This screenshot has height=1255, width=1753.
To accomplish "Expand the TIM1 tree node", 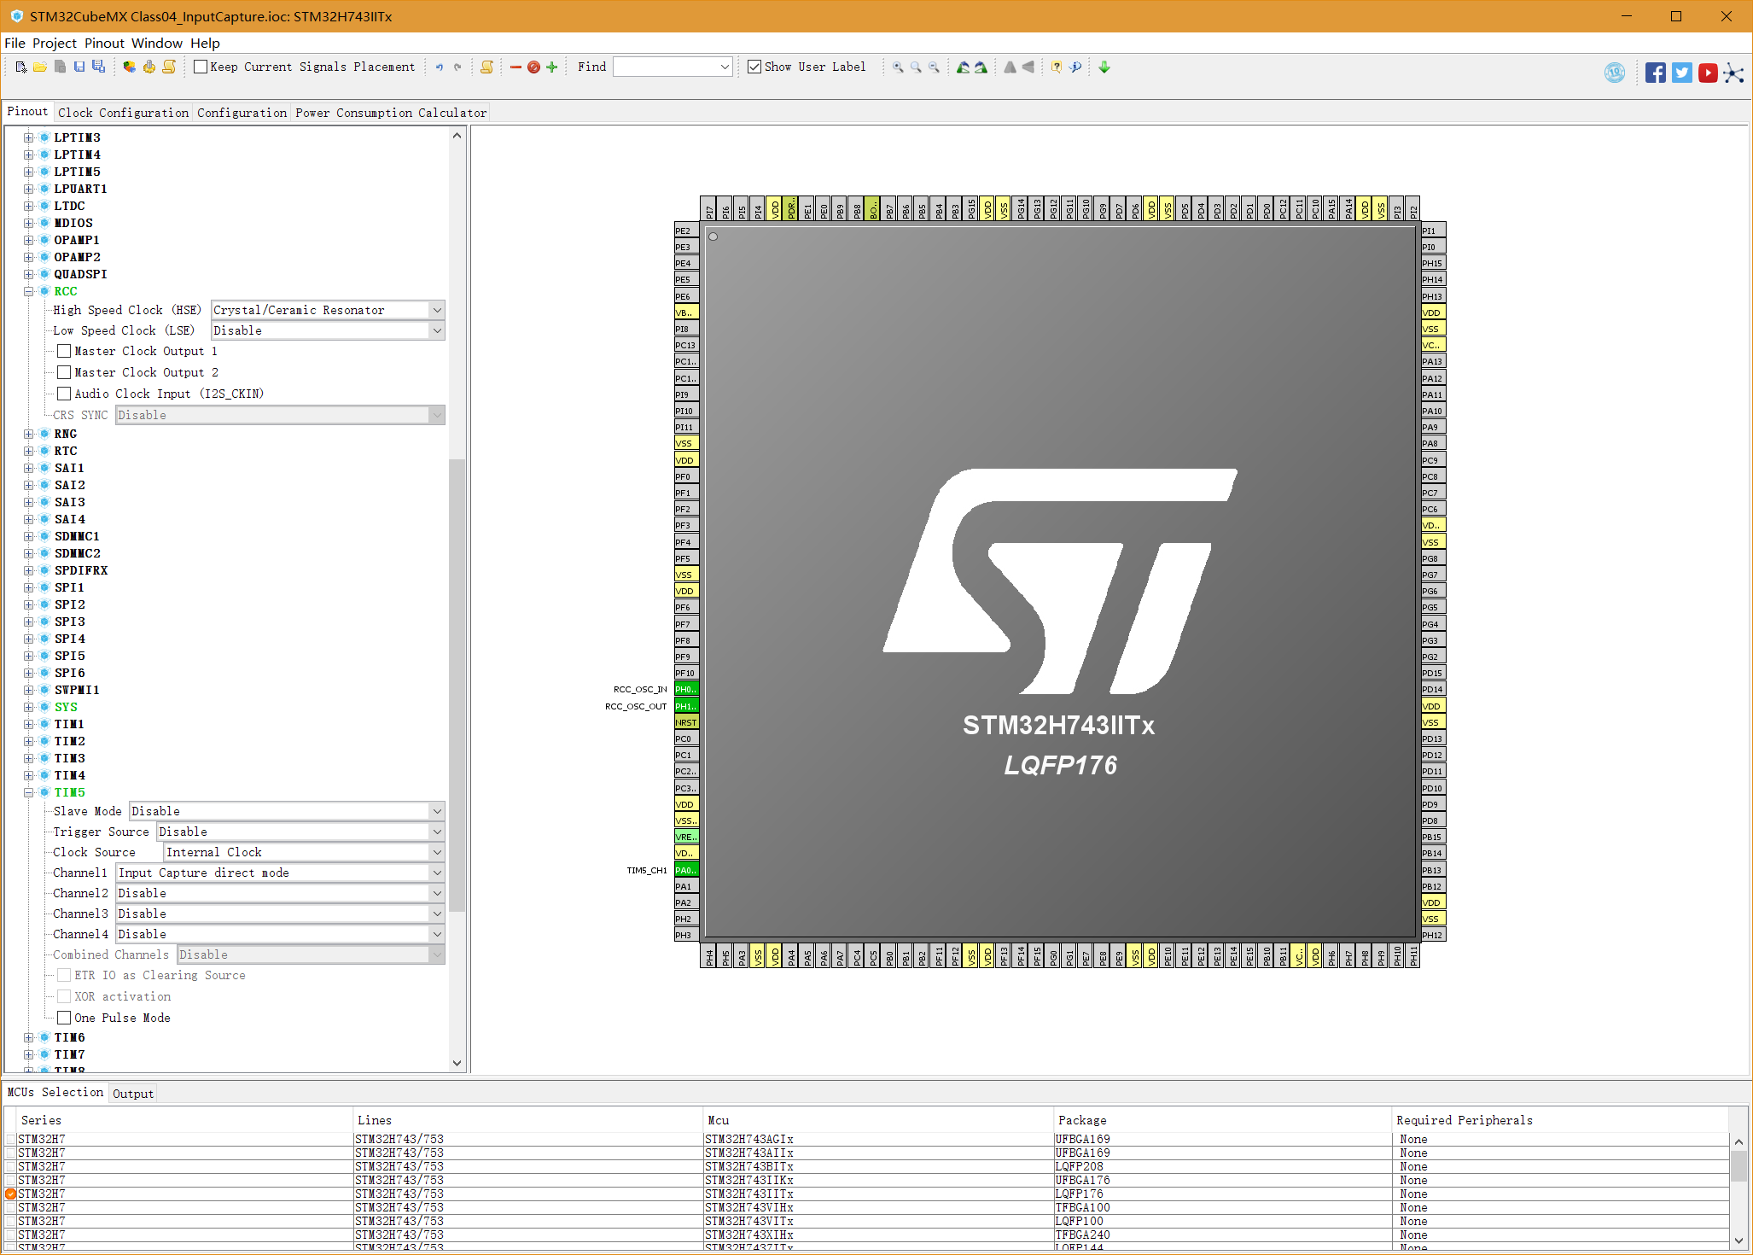I will tap(28, 724).
